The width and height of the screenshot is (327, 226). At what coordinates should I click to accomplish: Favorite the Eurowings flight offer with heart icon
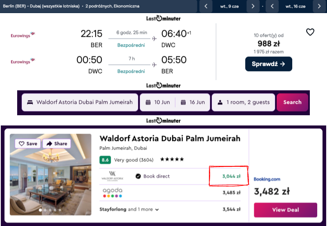tap(310, 32)
